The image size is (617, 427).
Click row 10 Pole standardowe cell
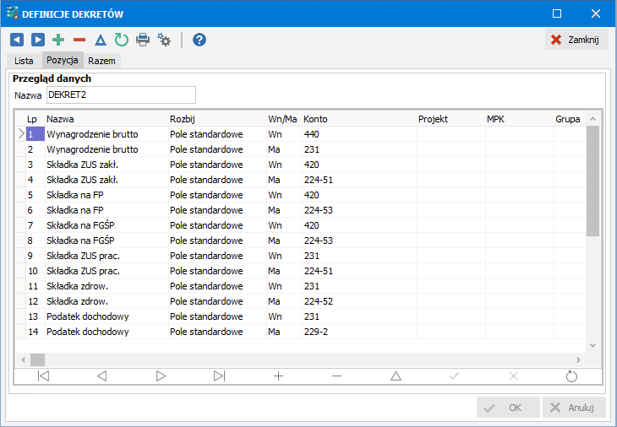pyautogui.click(x=217, y=271)
